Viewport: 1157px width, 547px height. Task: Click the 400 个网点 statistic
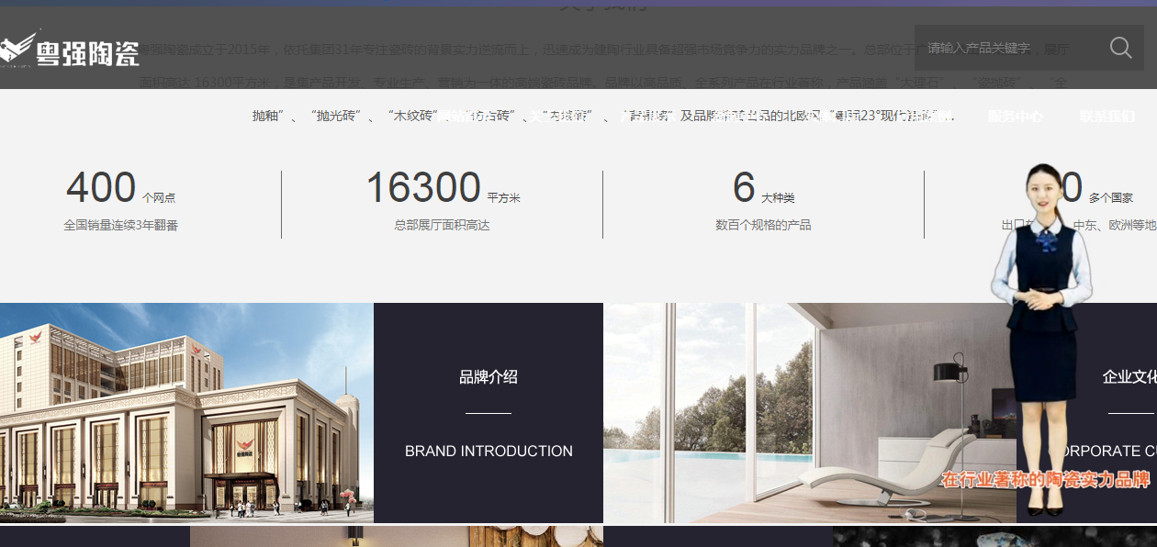coord(120,188)
